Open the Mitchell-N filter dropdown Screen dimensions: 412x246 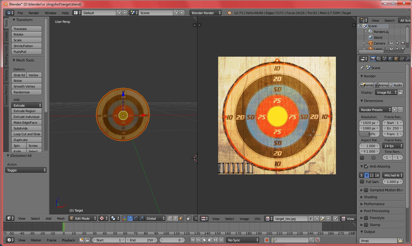point(393,175)
